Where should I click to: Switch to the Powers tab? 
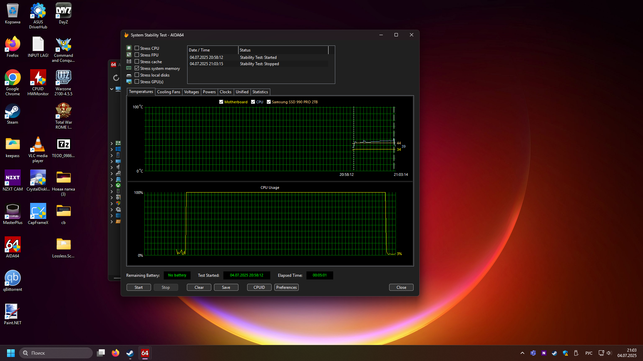coord(209,92)
